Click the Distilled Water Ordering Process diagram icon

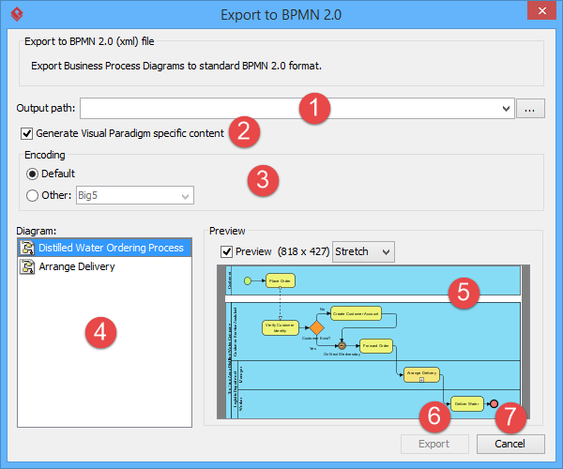(x=27, y=248)
